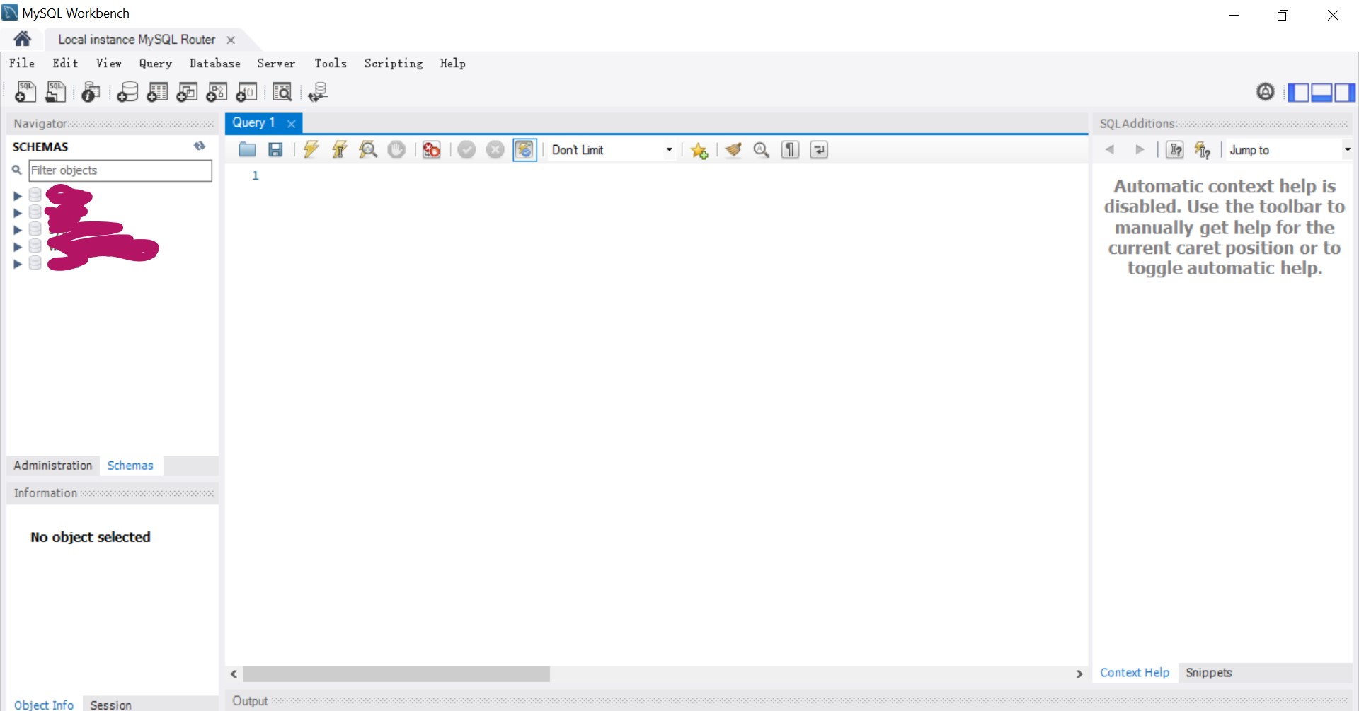The width and height of the screenshot is (1359, 711).
Task: Create a new table toolbar icon
Action: [x=157, y=92]
